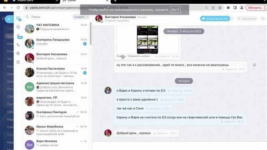This screenshot has height=150, width=267.
Task: Open the маркетинг, ПР chat
Action: click(56, 101)
